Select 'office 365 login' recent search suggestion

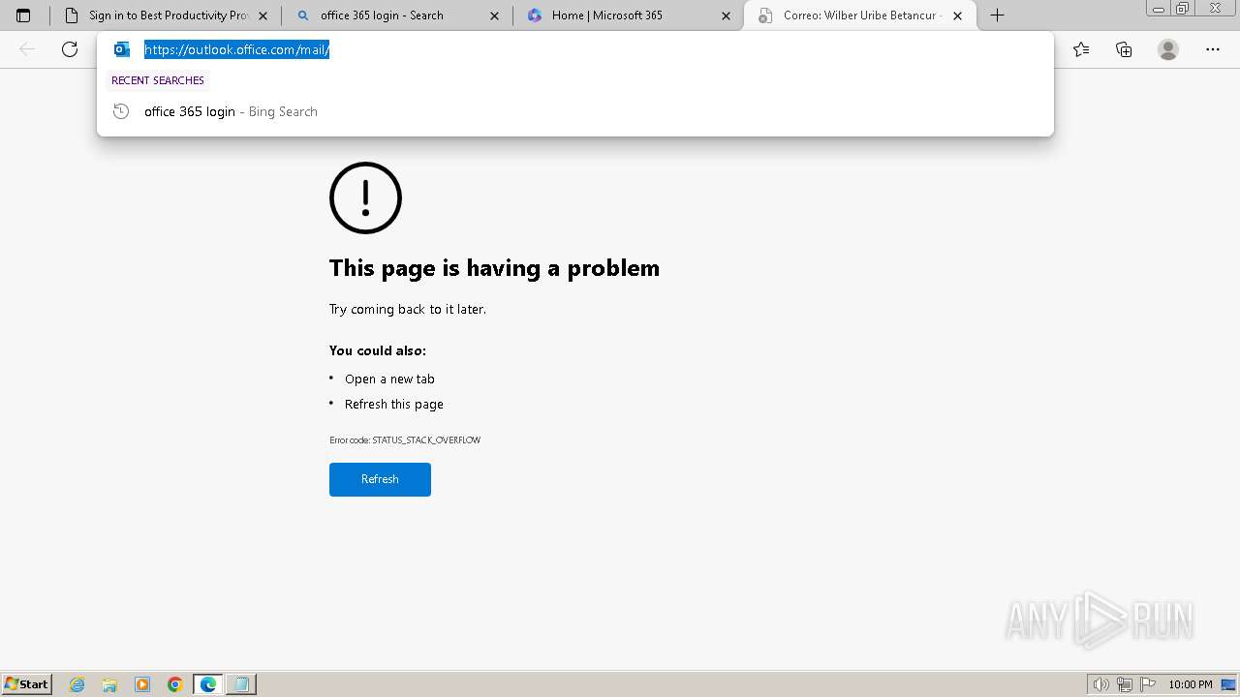tap(575, 111)
